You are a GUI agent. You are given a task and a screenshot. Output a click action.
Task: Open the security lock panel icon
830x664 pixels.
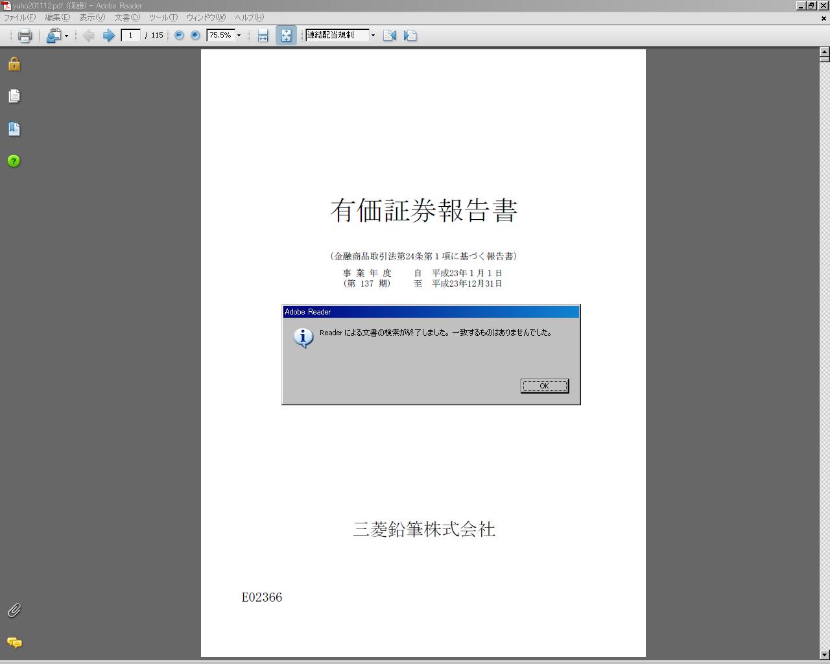(14, 64)
